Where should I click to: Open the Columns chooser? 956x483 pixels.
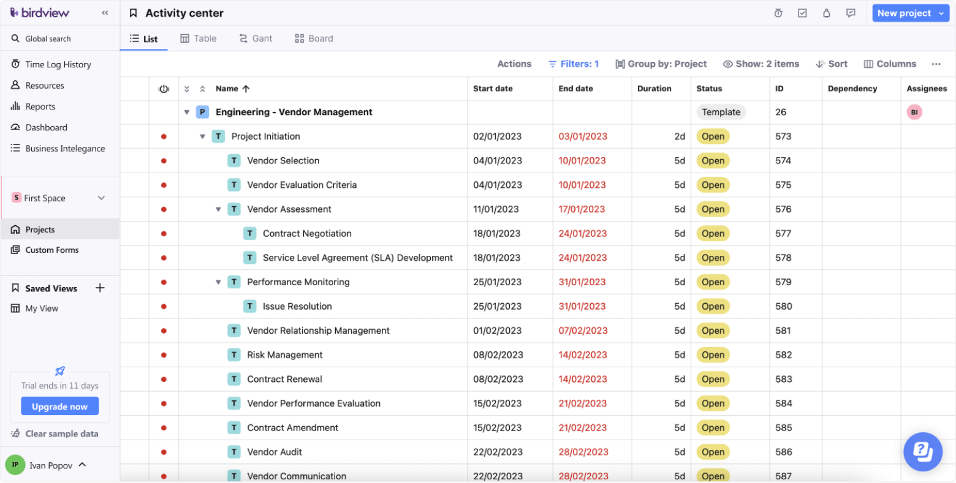pyautogui.click(x=890, y=64)
